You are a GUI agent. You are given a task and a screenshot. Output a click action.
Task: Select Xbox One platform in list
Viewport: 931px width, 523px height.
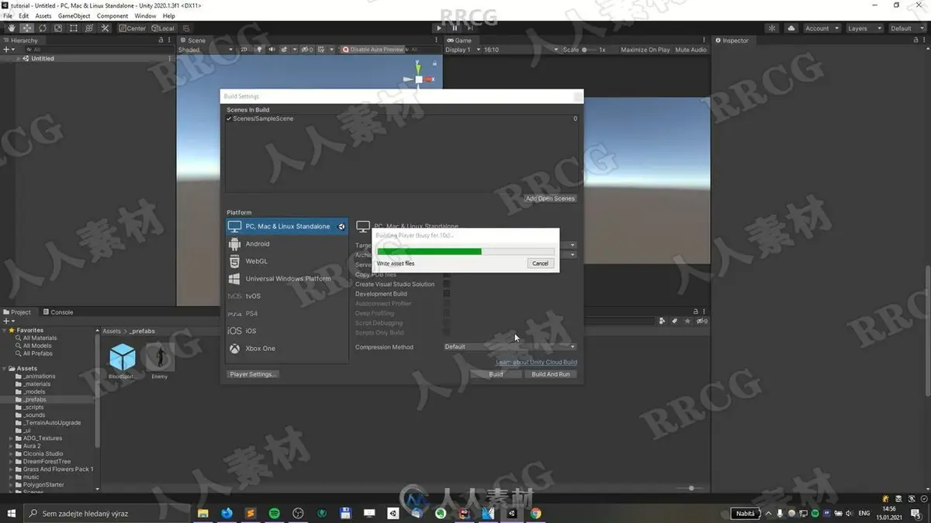287,349
